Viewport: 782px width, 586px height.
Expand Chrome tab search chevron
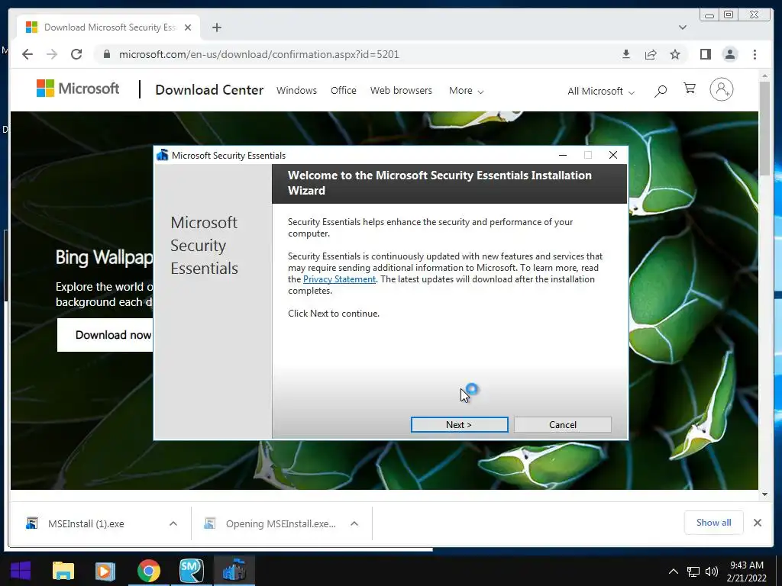[x=682, y=27]
